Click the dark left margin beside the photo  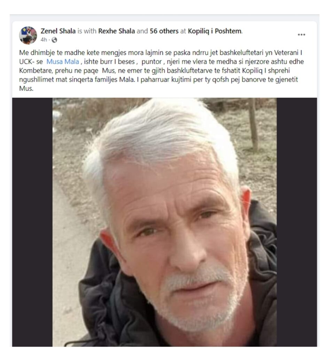[x=32, y=222]
